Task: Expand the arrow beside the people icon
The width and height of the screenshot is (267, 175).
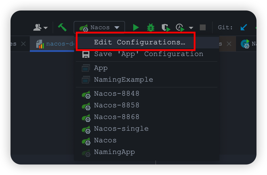Action: 46,28
